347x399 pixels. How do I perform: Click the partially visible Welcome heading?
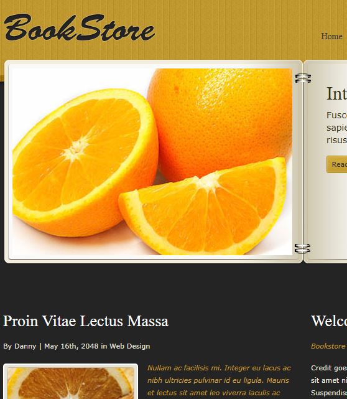coord(329,321)
